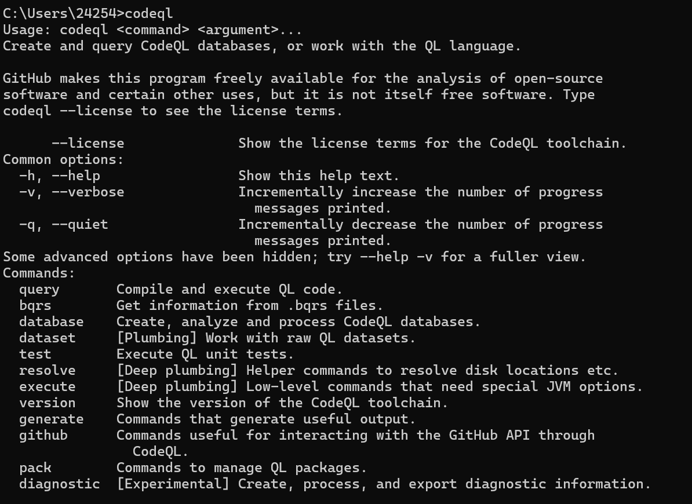Click the "version" command entry
The width and height of the screenshot is (692, 504).
pyautogui.click(x=47, y=403)
